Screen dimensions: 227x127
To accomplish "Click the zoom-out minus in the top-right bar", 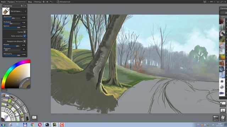I will click(x=208, y=2).
